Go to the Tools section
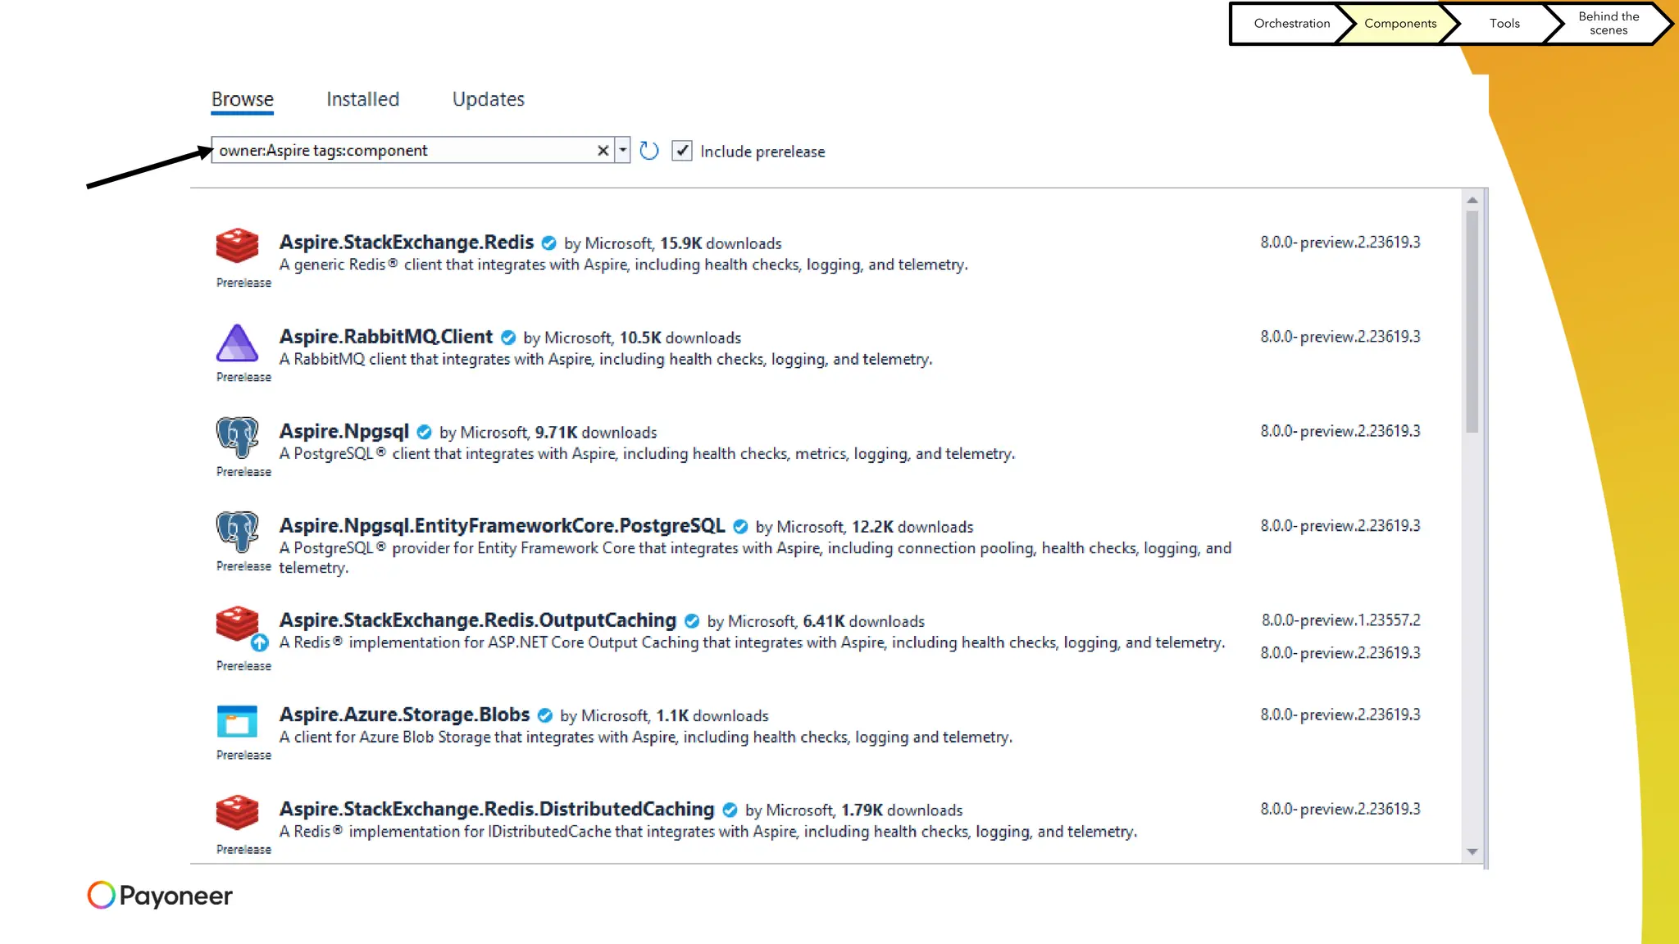This screenshot has width=1679, height=944. tap(1504, 24)
